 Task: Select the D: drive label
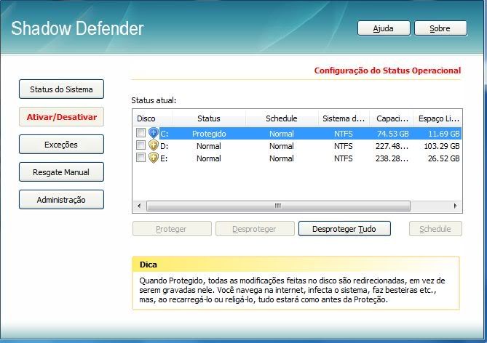pyautogui.click(x=164, y=146)
